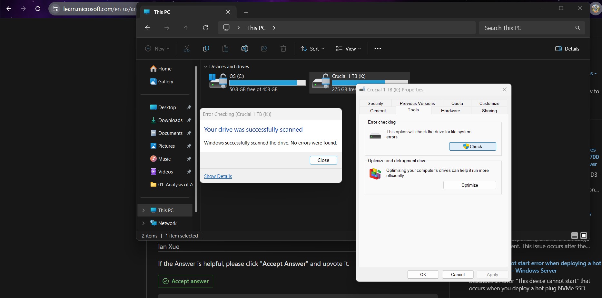Viewport: 602px width, 298px height.
Task: Click the Delete trash icon
Action: 283,49
